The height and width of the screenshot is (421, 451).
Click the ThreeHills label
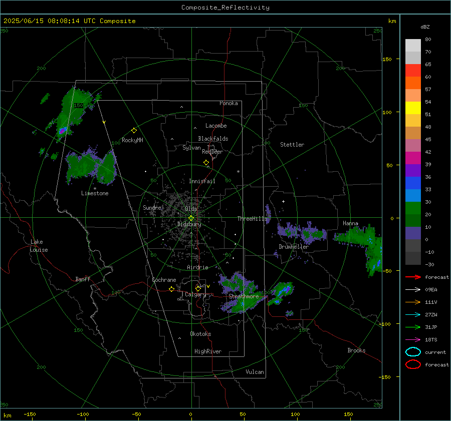point(252,219)
